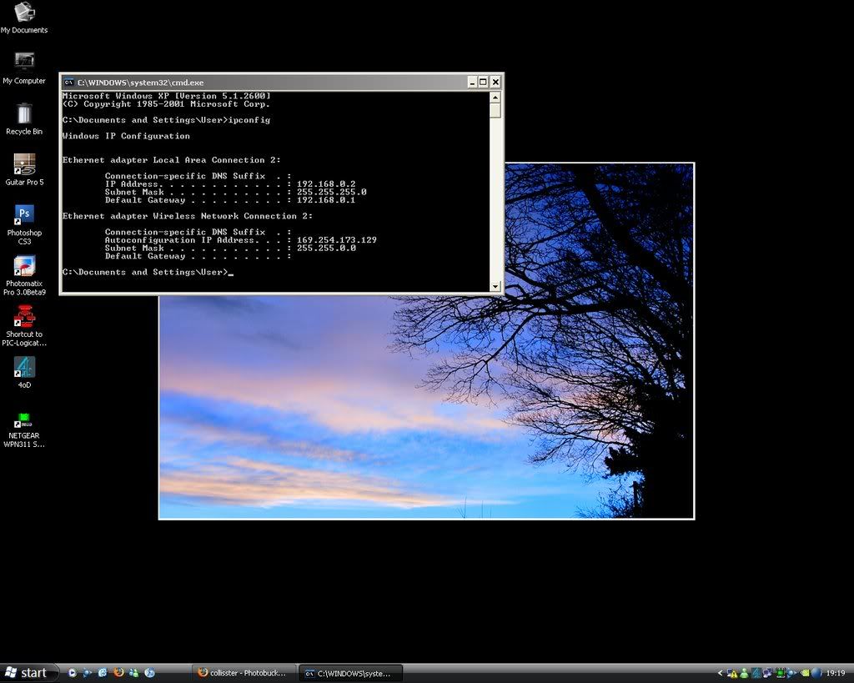Expand the hidden system tray icons
The width and height of the screenshot is (854, 683).
pos(721,673)
